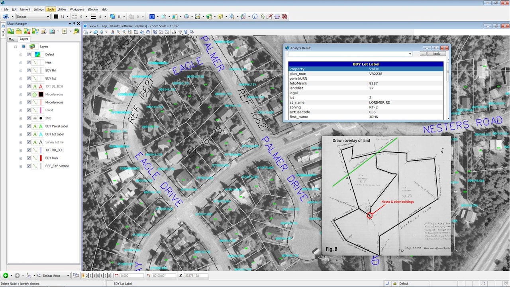Switch to the Map tab in Map Manager
Viewport: 510px width, 287px height.
coord(12,39)
